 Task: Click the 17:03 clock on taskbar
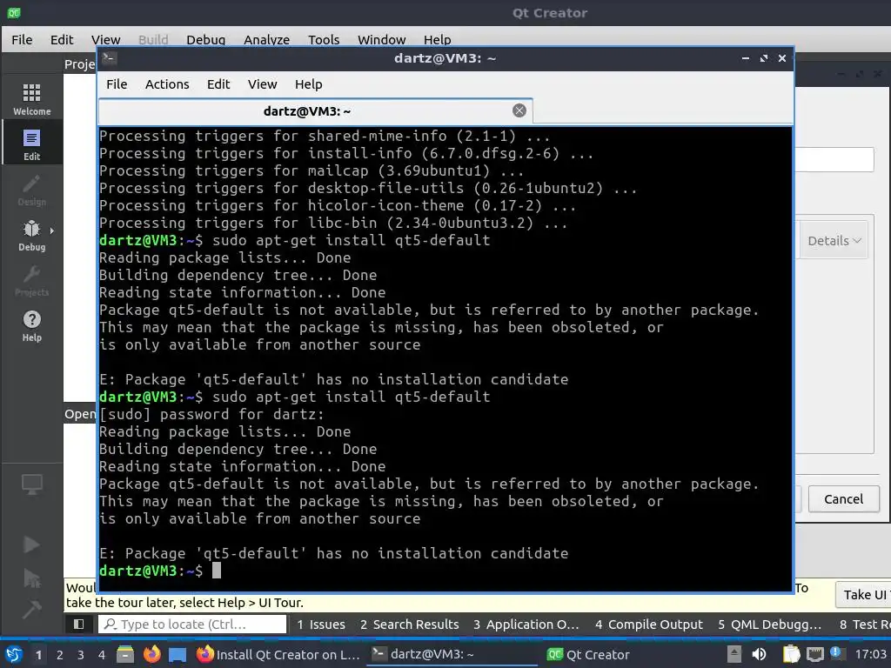870,655
